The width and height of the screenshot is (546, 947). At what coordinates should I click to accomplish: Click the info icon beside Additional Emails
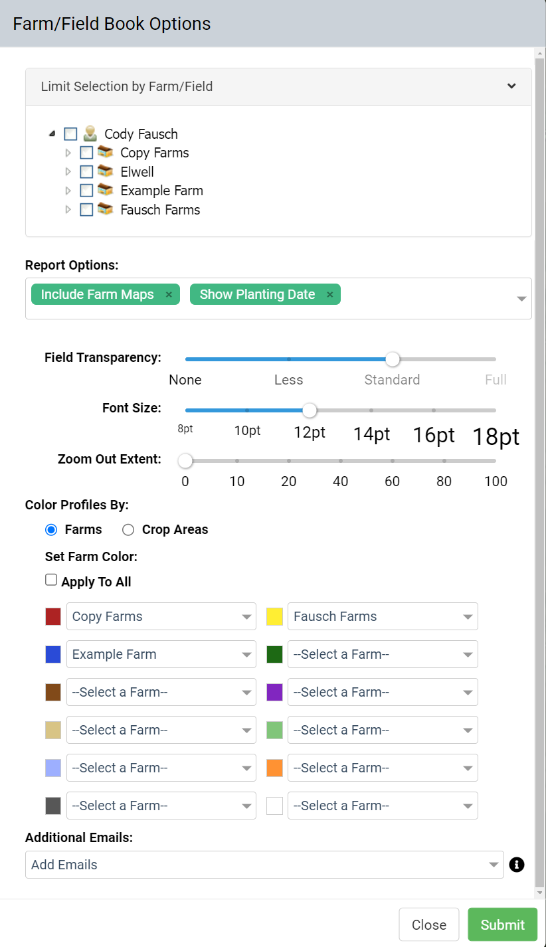tap(517, 865)
